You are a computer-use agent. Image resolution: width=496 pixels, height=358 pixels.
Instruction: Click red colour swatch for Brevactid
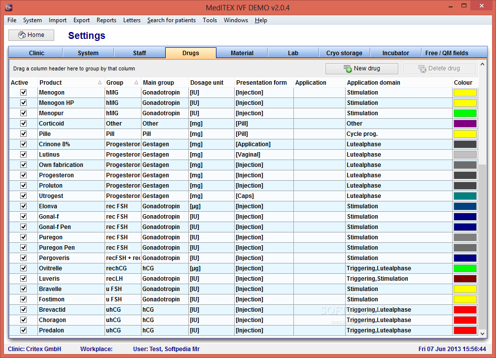465,309
